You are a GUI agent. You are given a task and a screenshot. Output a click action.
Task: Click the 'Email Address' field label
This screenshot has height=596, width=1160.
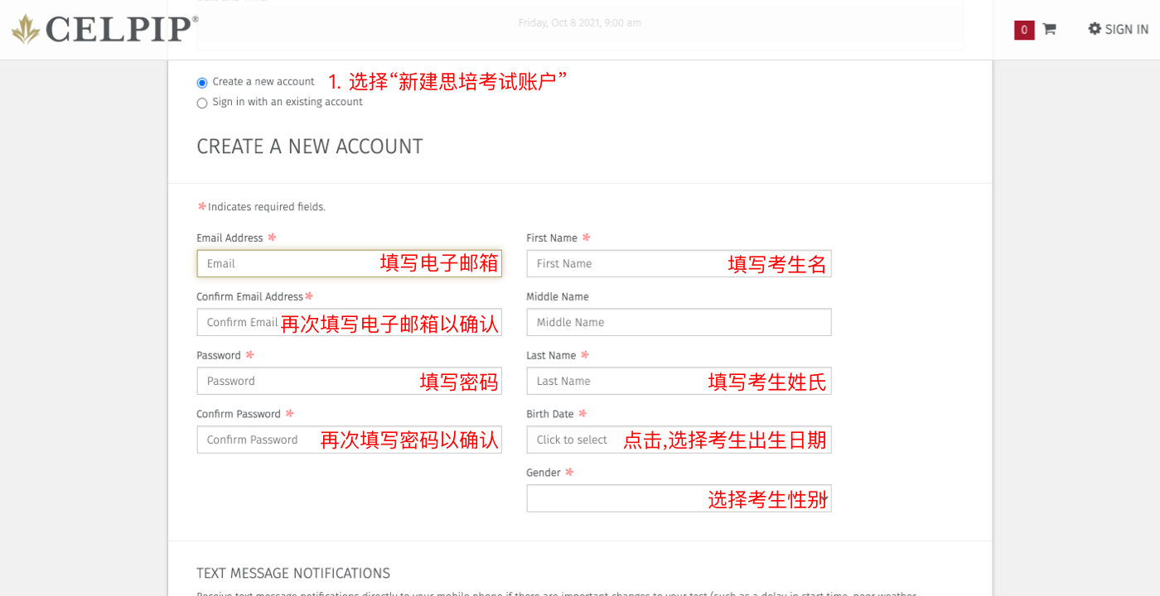(x=230, y=238)
